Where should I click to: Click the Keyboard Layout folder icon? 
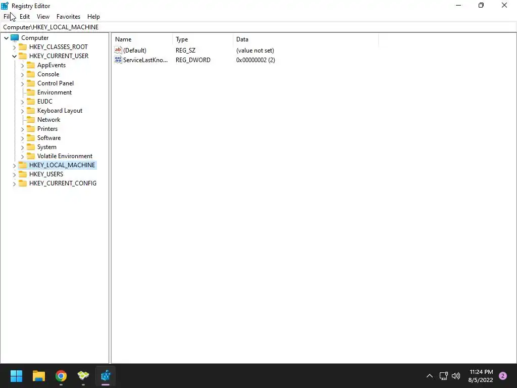[x=31, y=110]
